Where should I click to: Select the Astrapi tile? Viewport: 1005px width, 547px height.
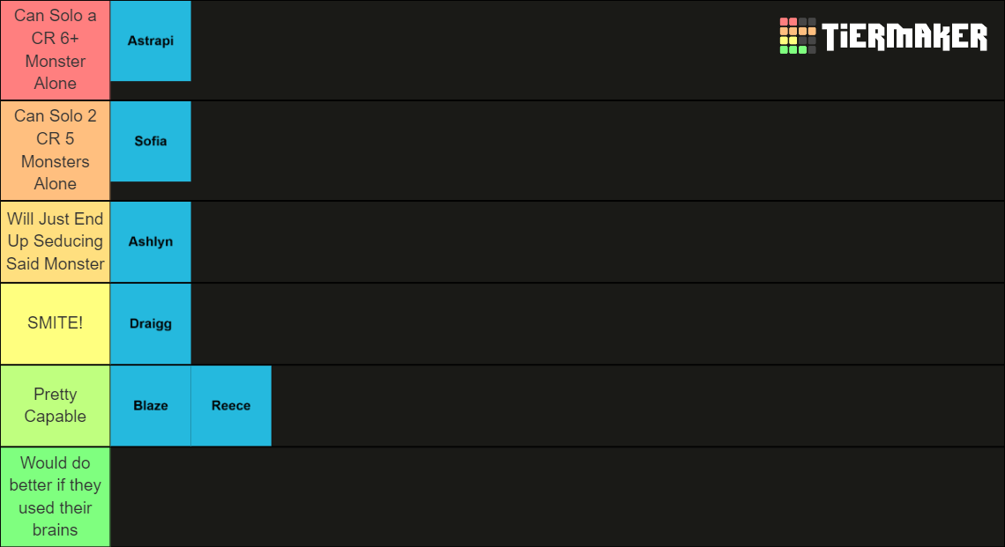tap(151, 41)
